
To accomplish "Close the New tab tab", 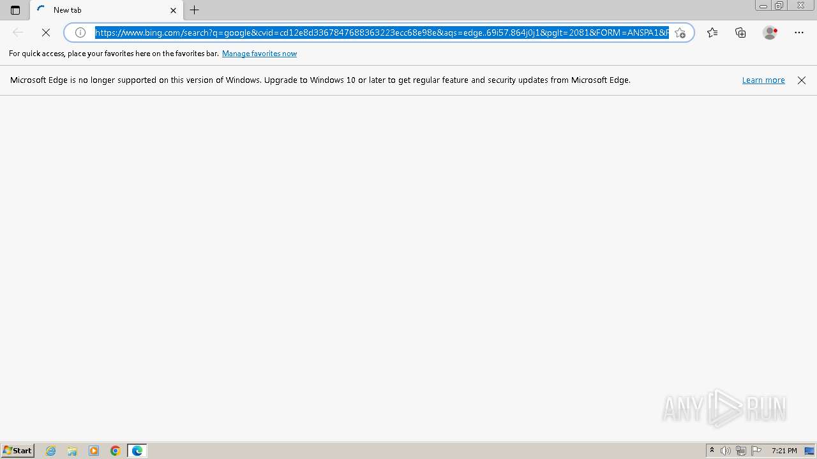I will point(173,10).
